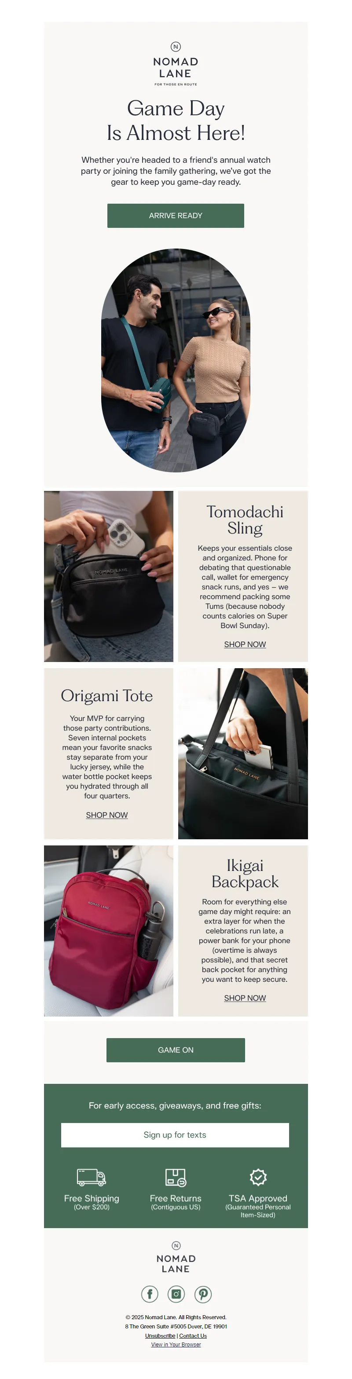Click the Nomad Lane logo at top
Viewport: 352px width, 1379px height.
(x=176, y=64)
